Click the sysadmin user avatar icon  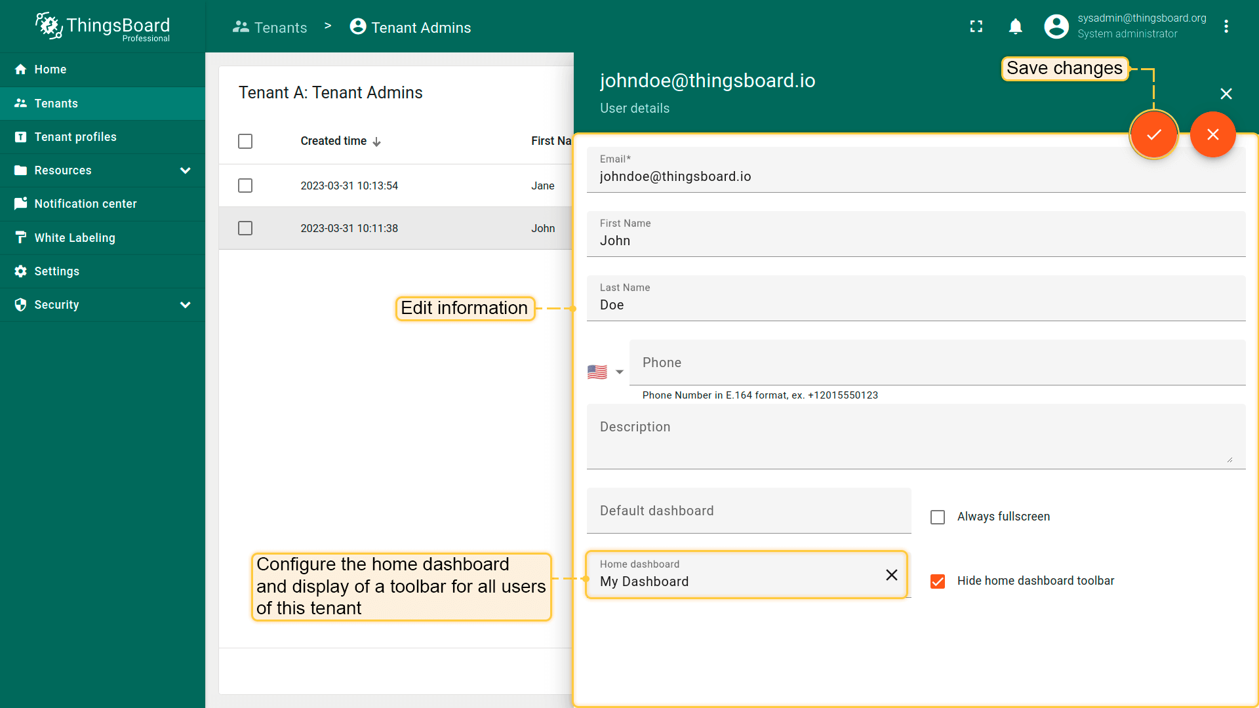(x=1056, y=26)
